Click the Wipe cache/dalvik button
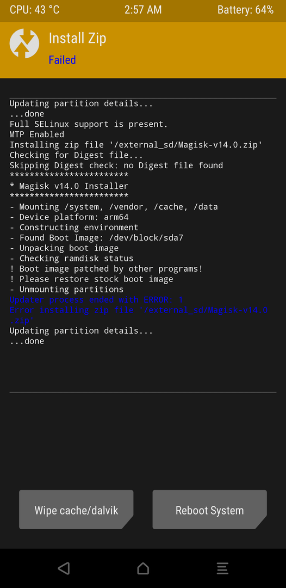 [76, 509]
